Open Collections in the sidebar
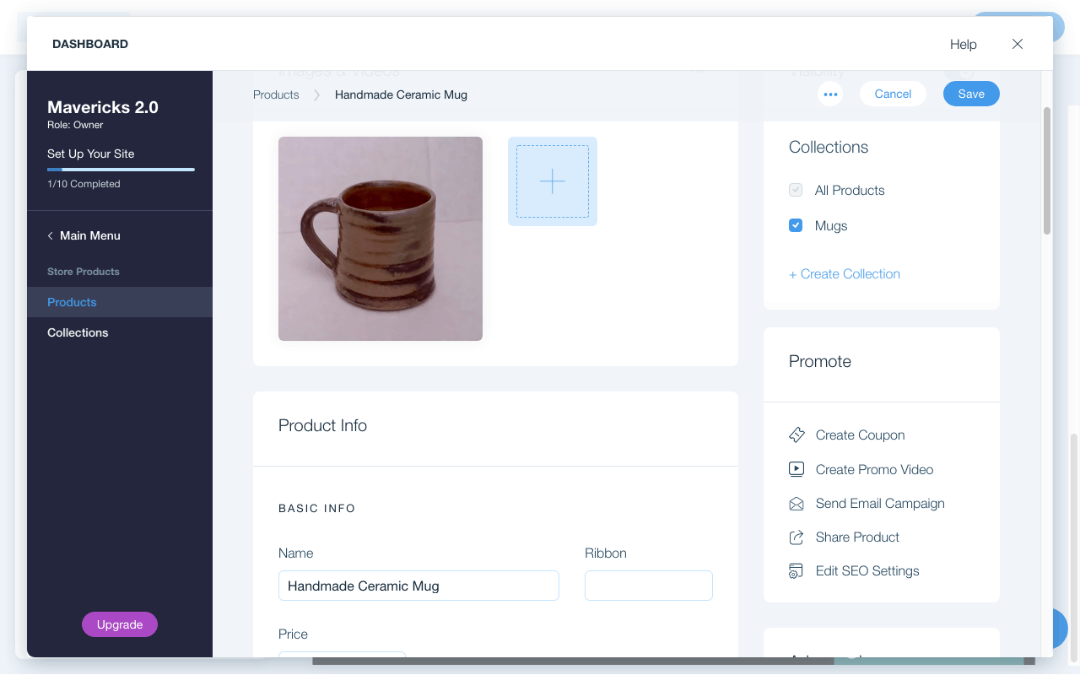This screenshot has height=675, width=1080. [120, 332]
